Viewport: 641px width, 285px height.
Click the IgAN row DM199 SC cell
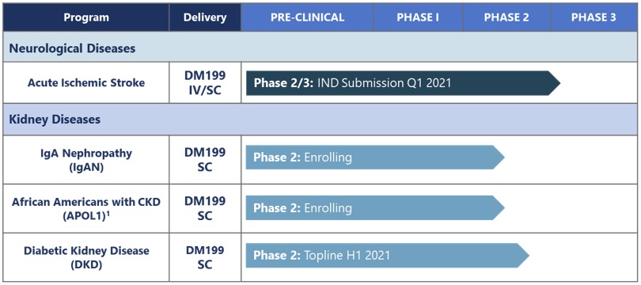coord(205,160)
